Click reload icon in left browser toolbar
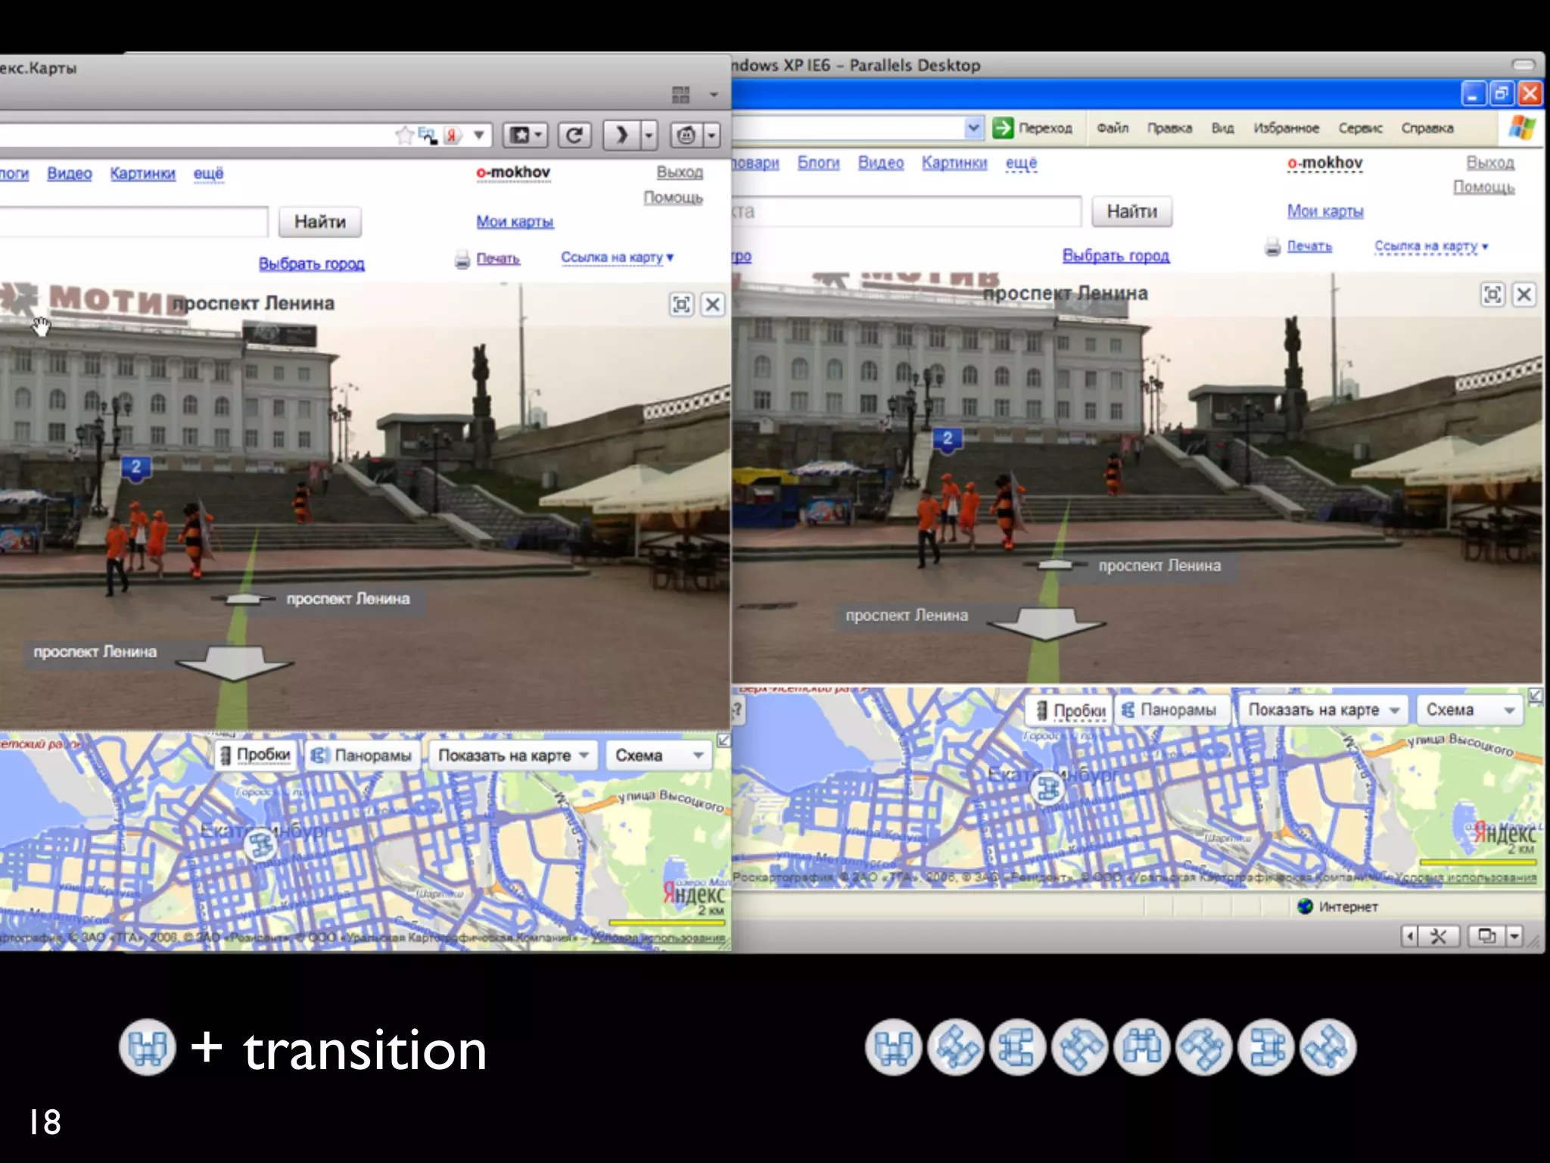The image size is (1550, 1163). 574,136
